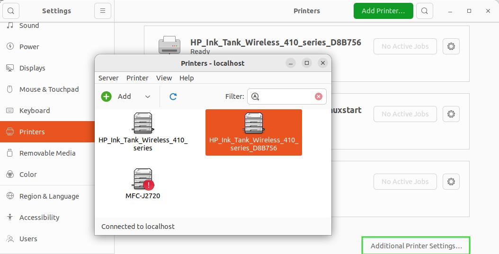Open gear settings for second printer row

tap(451, 114)
